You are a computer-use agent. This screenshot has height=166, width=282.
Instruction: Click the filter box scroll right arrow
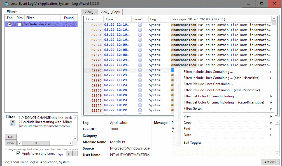point(71,143)
